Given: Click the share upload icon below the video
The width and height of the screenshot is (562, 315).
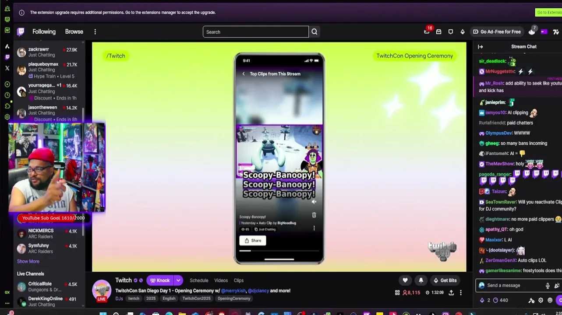Looking at the screenshot, I should [451, 293].
